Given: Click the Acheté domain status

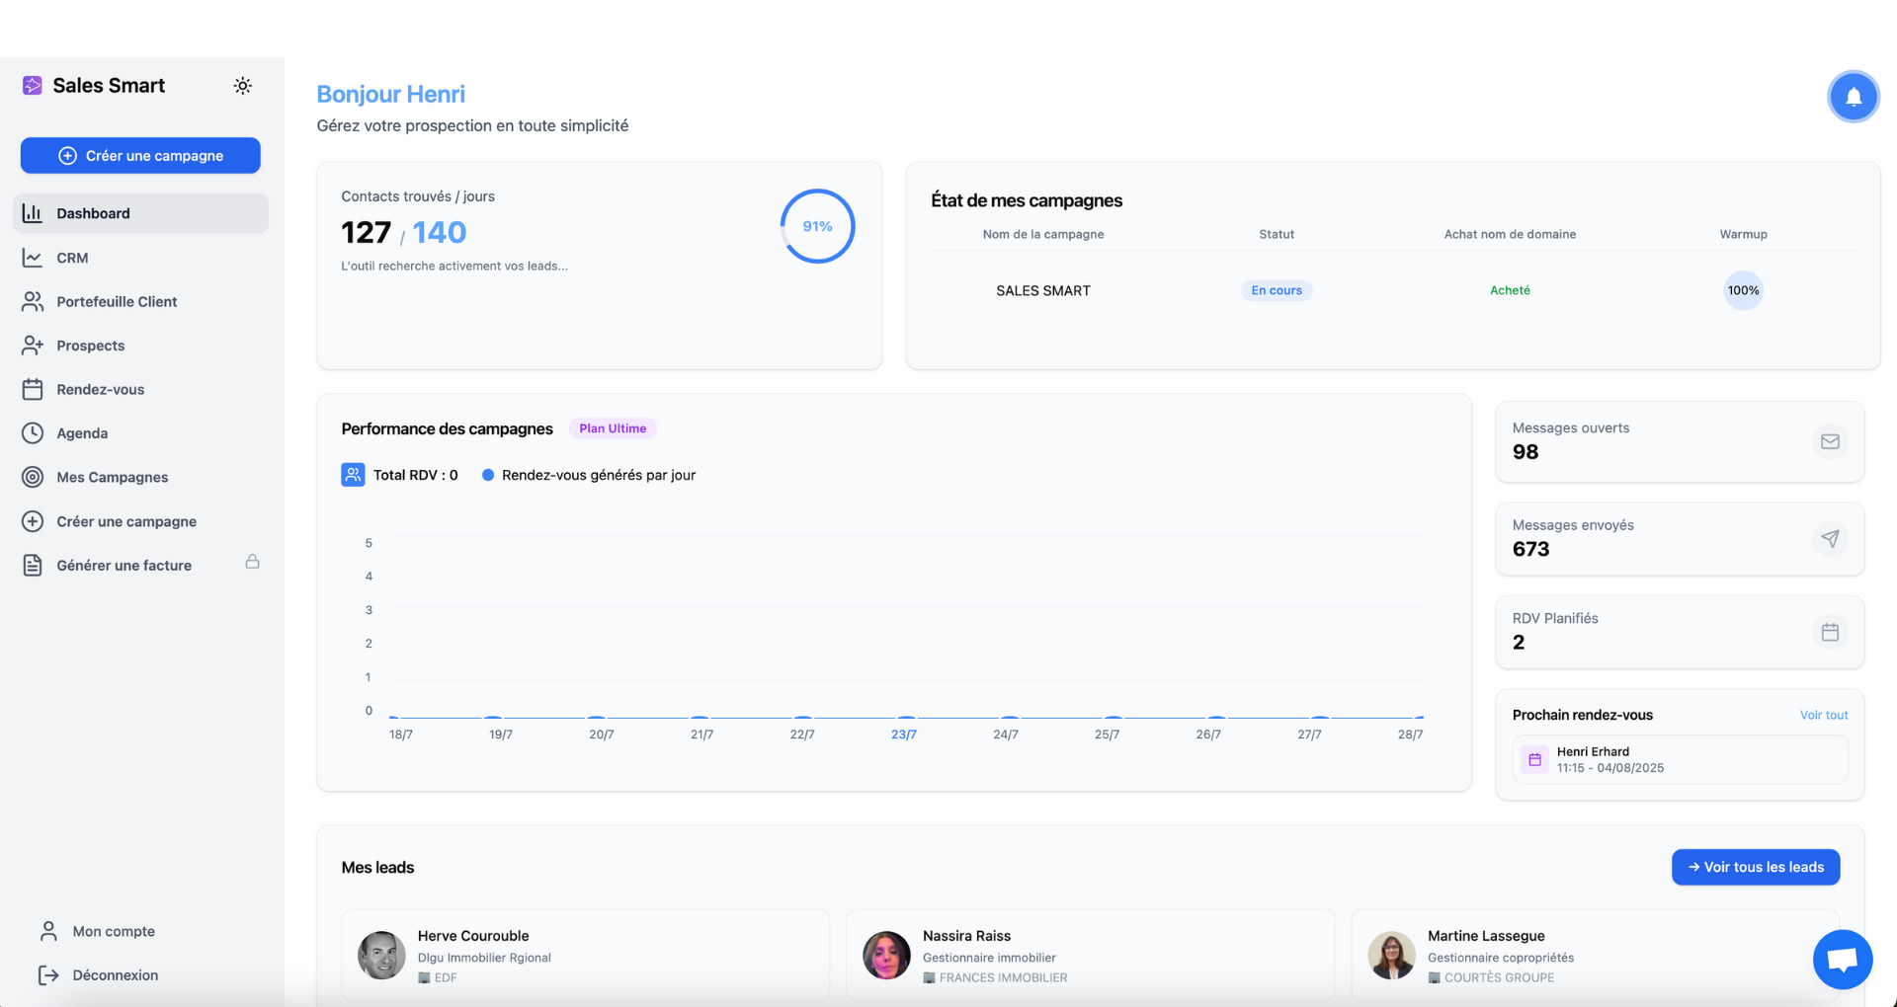Looking at the screenshot, I should click(x=1510, y=290).
